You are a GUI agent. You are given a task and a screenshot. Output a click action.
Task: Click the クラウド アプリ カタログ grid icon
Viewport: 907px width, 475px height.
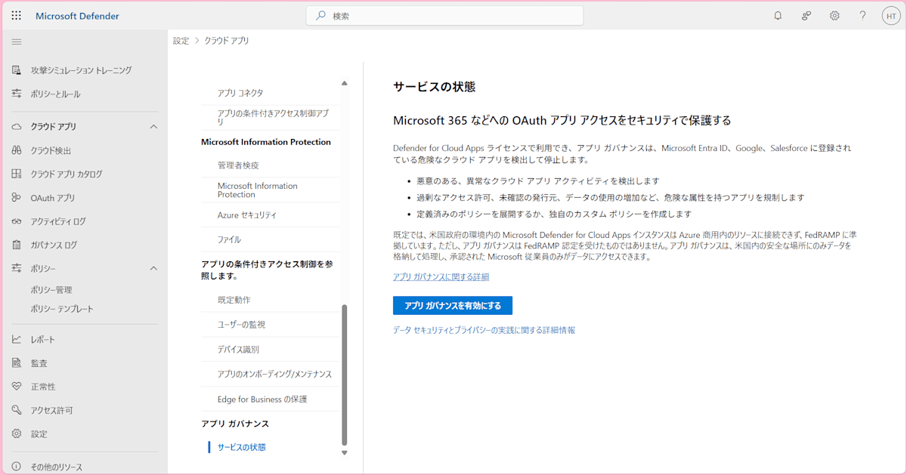click(x=17, y=174)
